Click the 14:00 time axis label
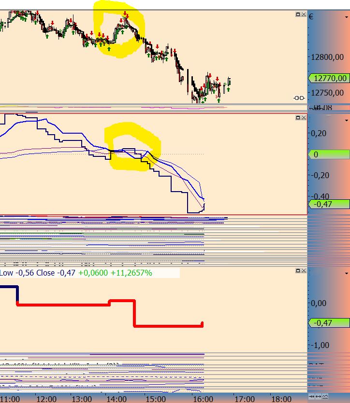The height and width of the screenshot is (403, 350). tap(117, 399)
